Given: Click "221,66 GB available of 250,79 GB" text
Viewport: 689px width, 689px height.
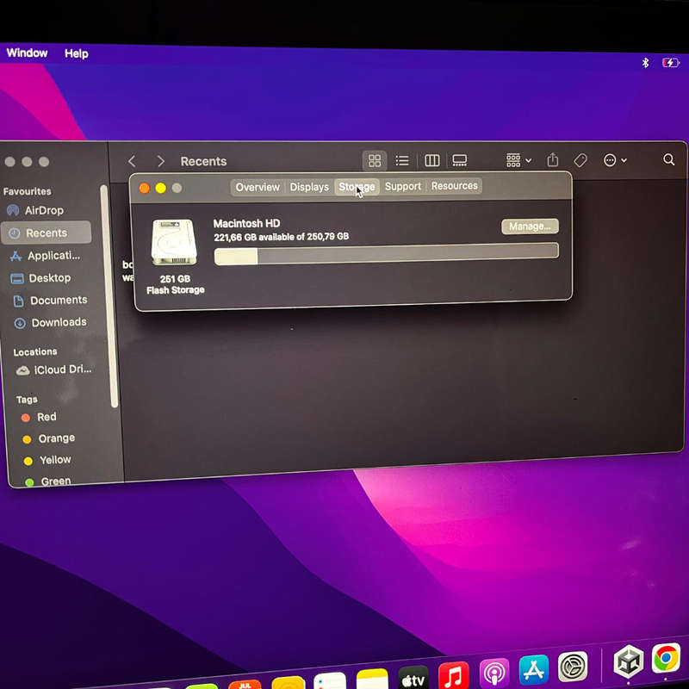Looking at the screenshot, I should tap(282, 237).
